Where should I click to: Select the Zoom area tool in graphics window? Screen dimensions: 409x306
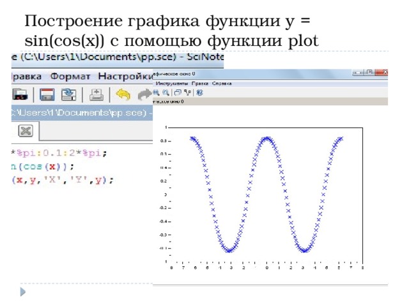pos(156,92)
